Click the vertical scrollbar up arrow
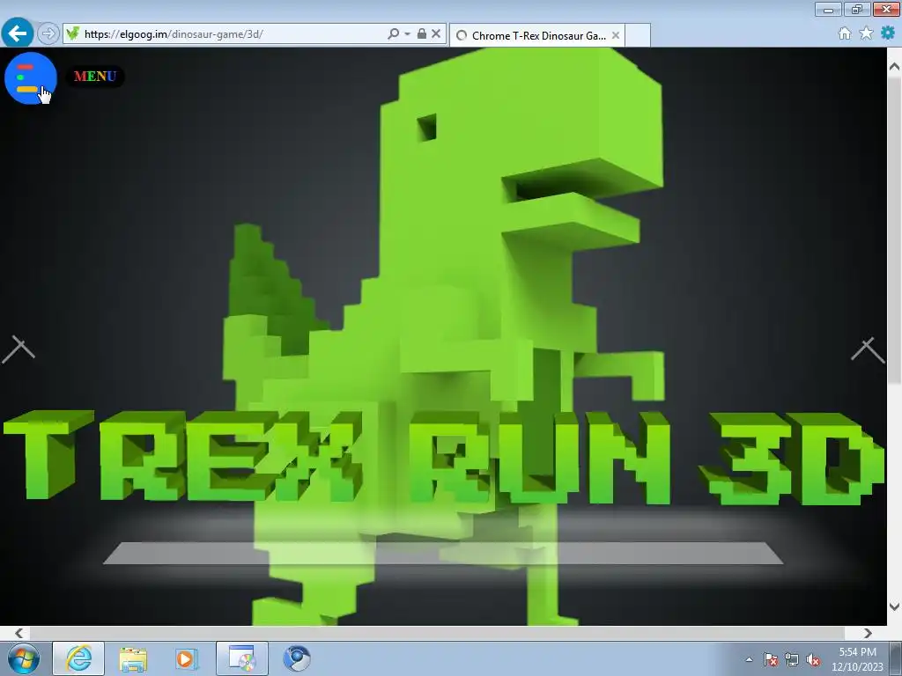 click(895, 67)
